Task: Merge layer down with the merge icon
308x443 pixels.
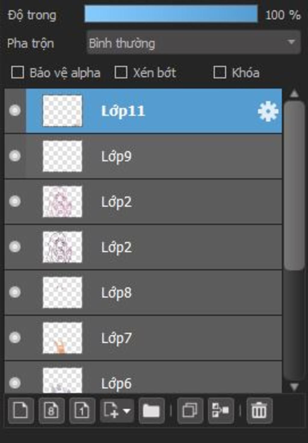Action: [x=220, y=410]
